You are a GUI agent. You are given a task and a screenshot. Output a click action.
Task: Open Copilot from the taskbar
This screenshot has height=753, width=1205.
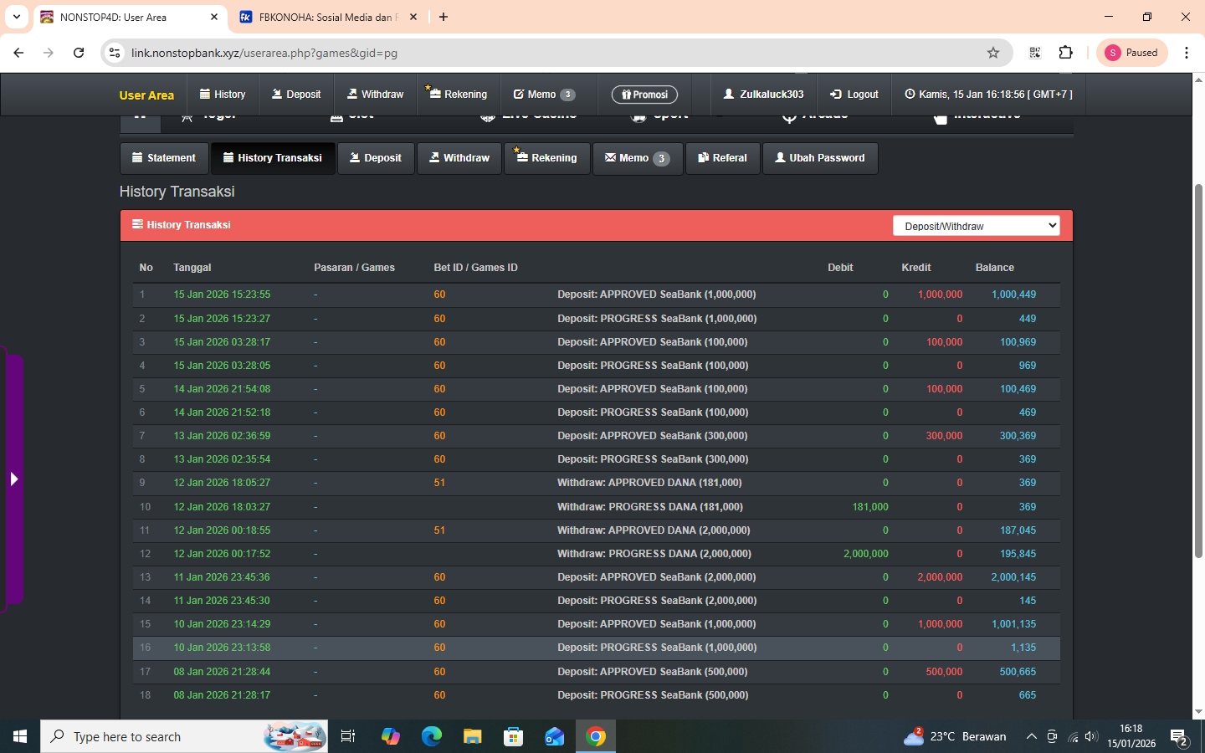tap(390, 736)
